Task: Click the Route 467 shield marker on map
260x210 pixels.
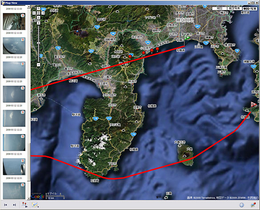Action: click(x=198, y=26)
